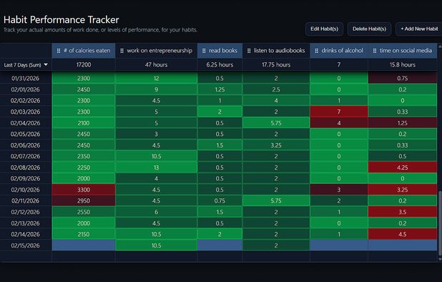Click the 3.25 social media cell on 02/10/2026
The height and width of the screenshot is (282, 442).
click(403, 190)
